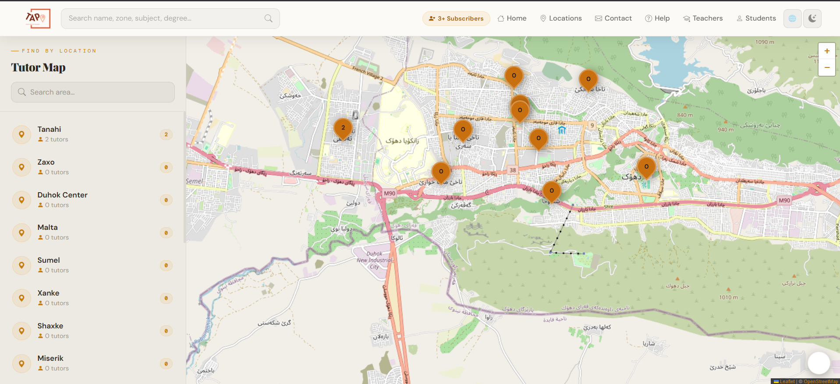The image size is (840, 384).
Task: Open the language globe button
Action: click(x=792, y=18)
